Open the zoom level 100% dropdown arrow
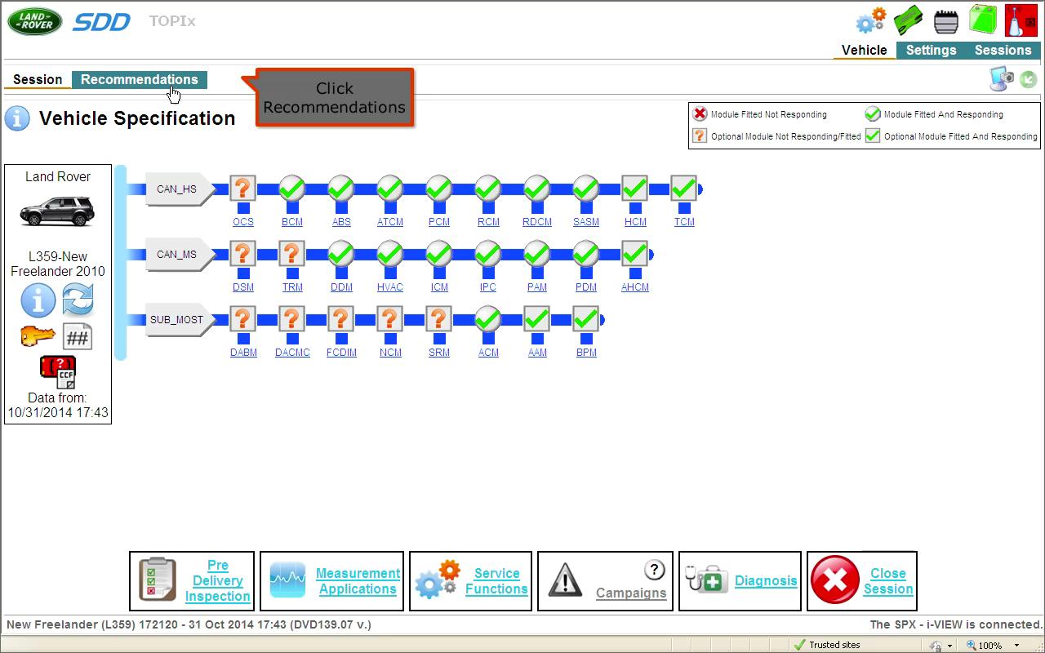The height and width of the screenshot is (653, 1045). tap(1016, 646)
